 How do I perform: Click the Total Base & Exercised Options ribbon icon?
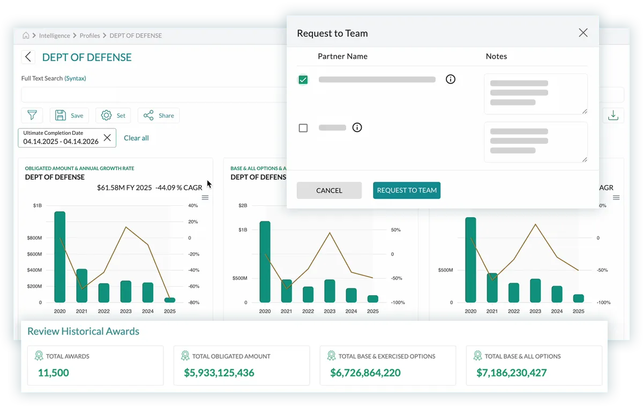pos(331,356)
